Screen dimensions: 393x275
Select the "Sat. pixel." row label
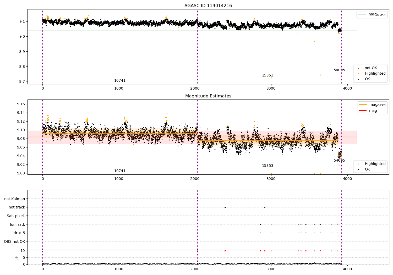tap(16, 216)
